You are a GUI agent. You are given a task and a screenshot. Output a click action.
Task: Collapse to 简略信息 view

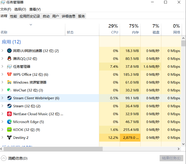click(14, 158)
